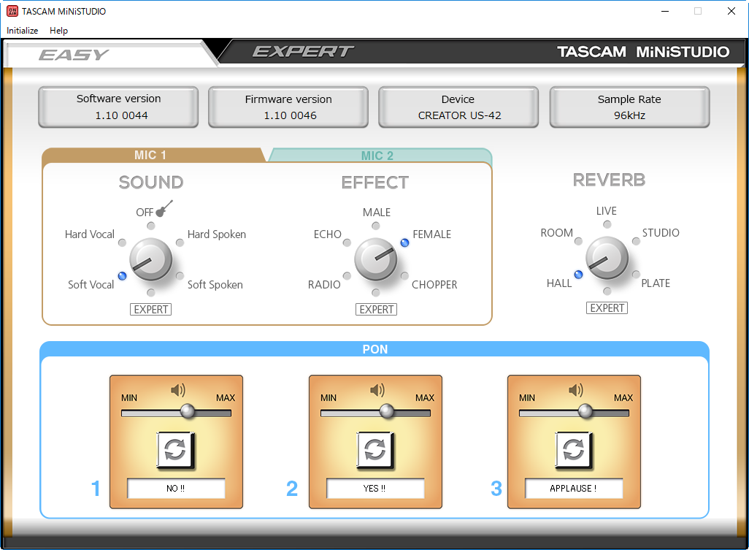Open the Initialize menu

click(23, 31)
